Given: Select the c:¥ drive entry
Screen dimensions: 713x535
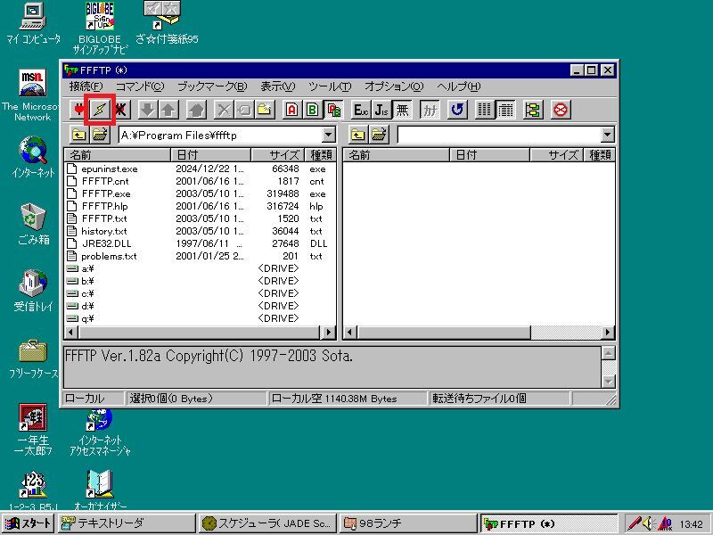Looking at the screenshot, I should [x=80, y=293].
